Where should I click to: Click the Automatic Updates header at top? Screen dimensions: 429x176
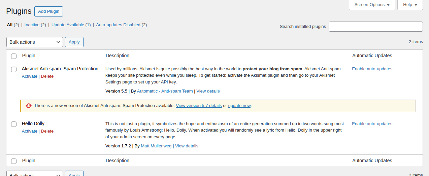372,56
